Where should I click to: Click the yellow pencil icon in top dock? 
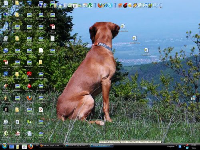tap(135, 5)
